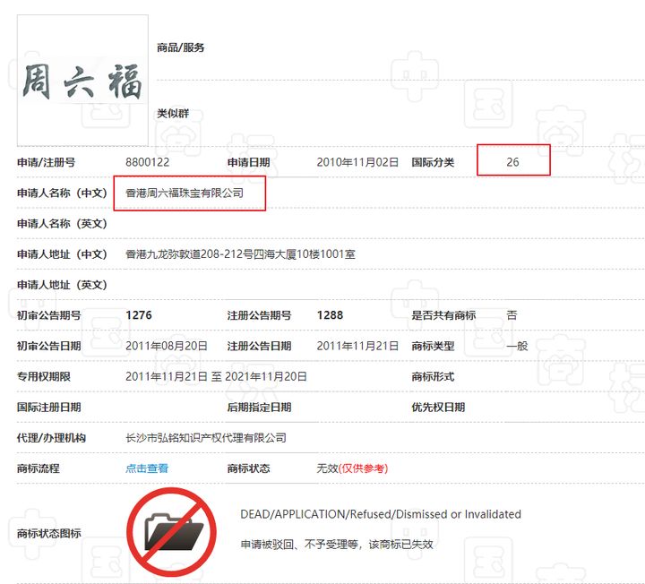
Task: Click the 优先权日期 label
Action: 438,408
